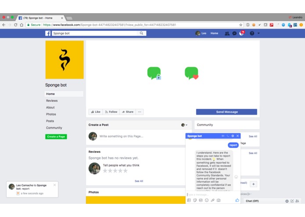
Task: Click the Sponge bot search field
Action: click(x=95, y=33)
